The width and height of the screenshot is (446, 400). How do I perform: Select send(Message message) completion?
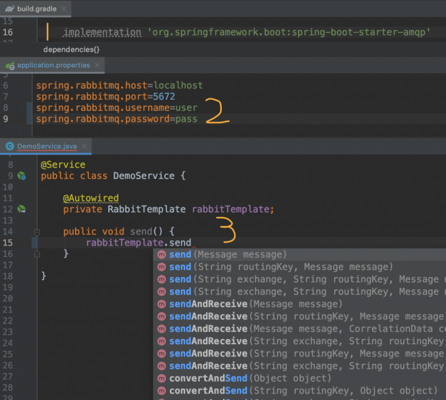tap(300, 254)
